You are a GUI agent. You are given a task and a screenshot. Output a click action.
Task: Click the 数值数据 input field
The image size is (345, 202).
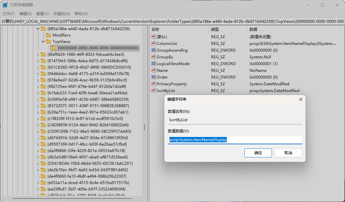pyautogui.click(x=235, y=140)
